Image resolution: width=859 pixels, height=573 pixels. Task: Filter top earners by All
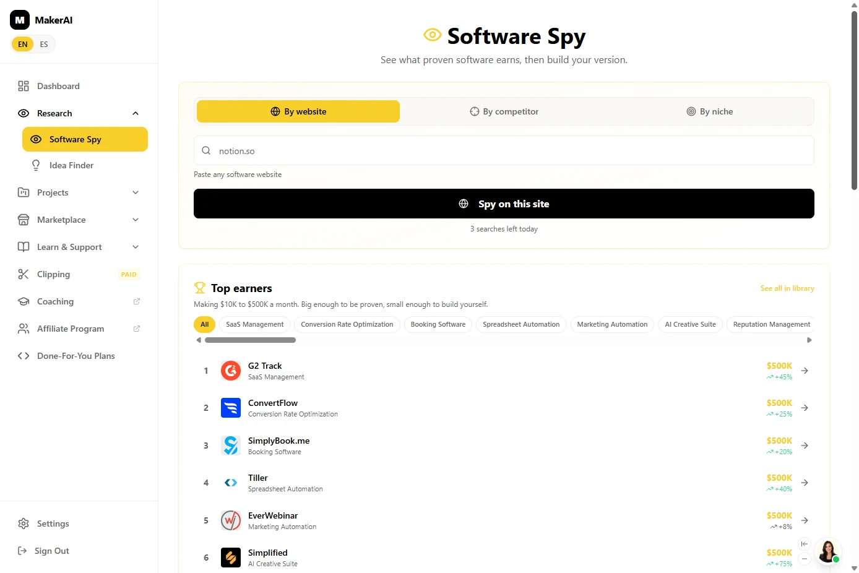[x=205, y=324]
